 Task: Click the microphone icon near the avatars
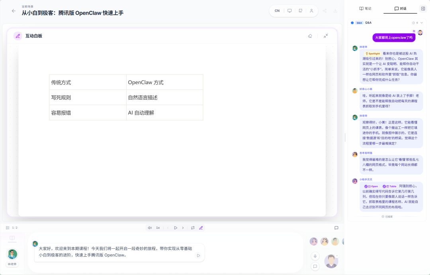(x=315, y=256)
